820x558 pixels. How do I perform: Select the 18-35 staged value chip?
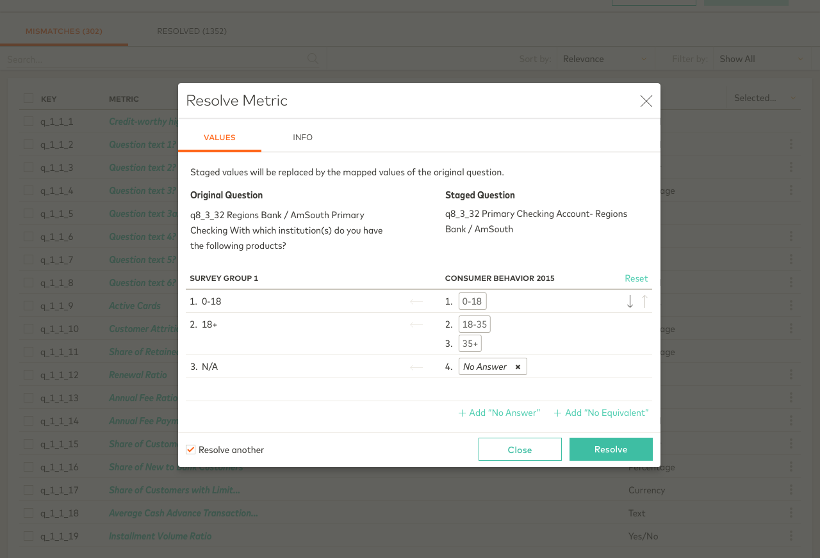coord(475,324)
